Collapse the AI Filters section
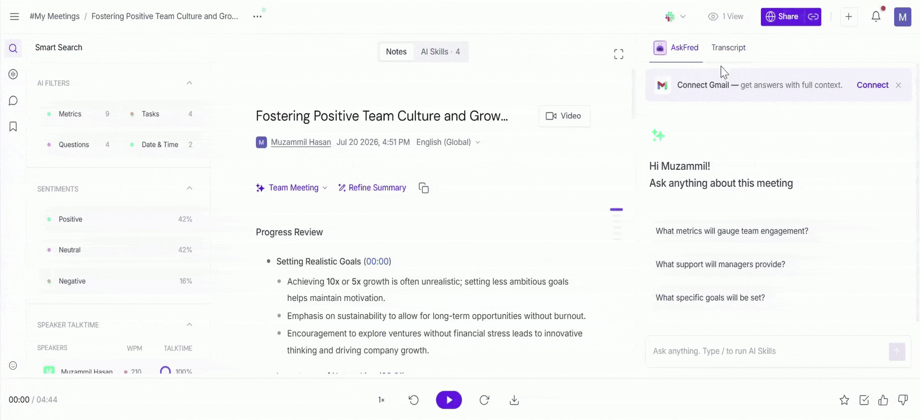The image size is (920, 420). (x=189, y=83)
